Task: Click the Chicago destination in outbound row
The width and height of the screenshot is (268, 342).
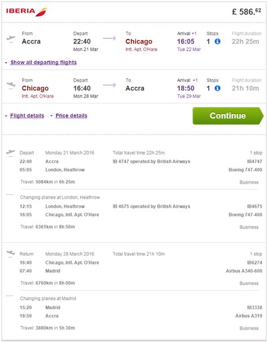Action: point(139,41)
